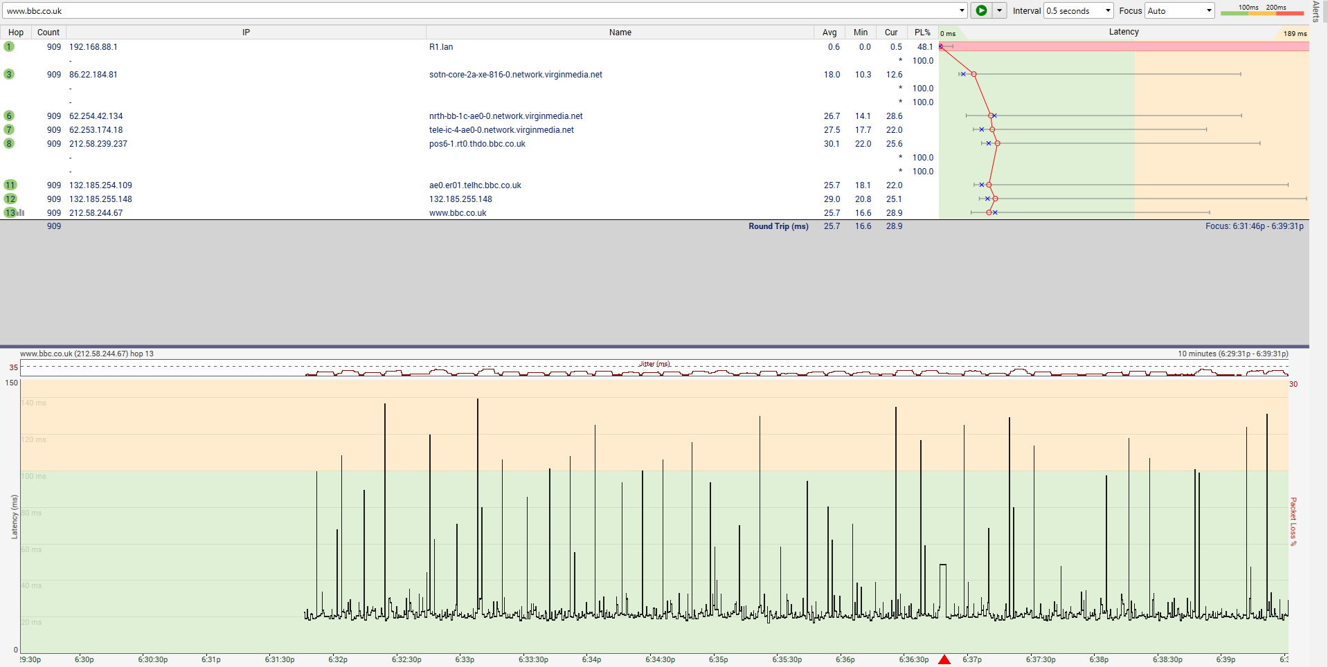
Task: Select the R1.lan hop name
Action: pyautogui.click(x=441, y=47)
